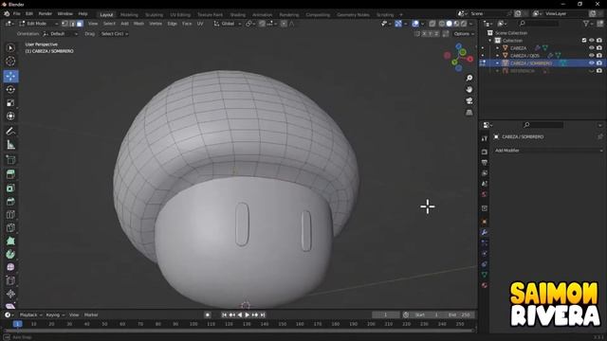Open the timeline Playback dropdown
Screen dimensions: 607x341
point(30,315)
